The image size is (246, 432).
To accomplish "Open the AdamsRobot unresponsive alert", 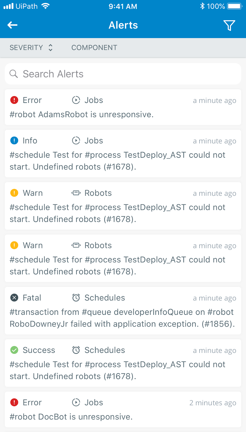I will click(123, 107).
